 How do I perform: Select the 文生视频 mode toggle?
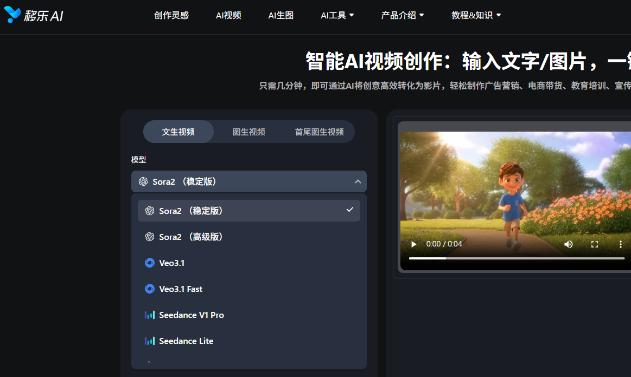[x=178, y=132]
